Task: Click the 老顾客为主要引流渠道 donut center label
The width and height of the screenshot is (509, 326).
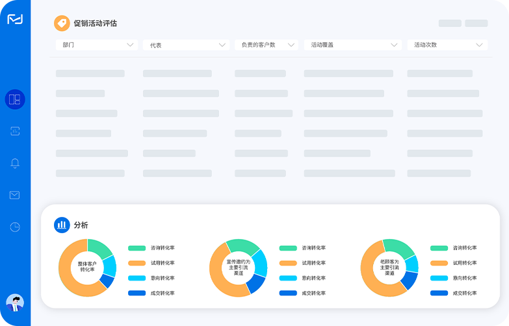Action: [x=389, y=268]
